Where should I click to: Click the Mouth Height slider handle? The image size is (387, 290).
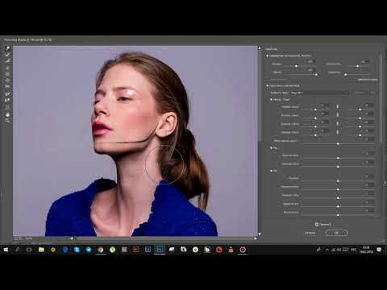338,215
